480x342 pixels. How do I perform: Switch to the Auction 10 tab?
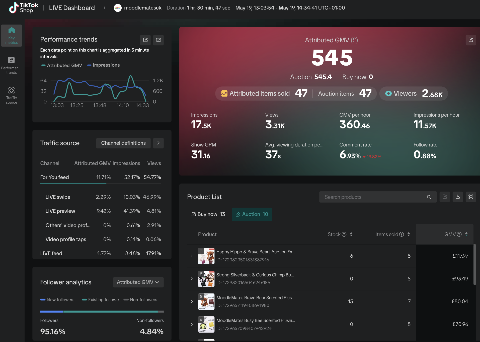pos(252,214)
